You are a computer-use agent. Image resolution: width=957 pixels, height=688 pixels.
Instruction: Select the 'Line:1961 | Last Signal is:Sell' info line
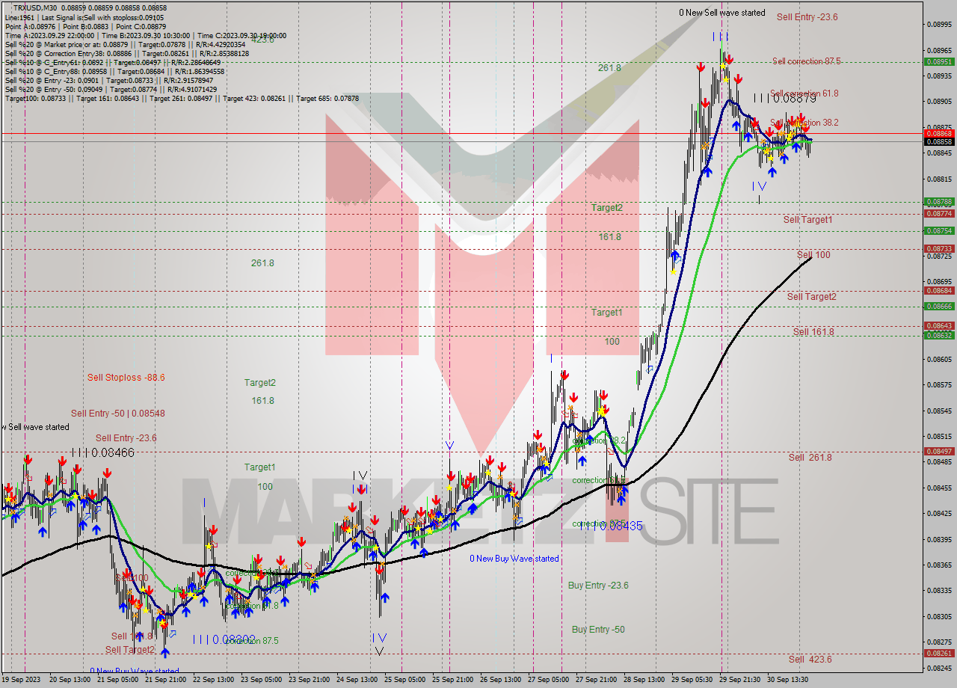click(84, 17)
